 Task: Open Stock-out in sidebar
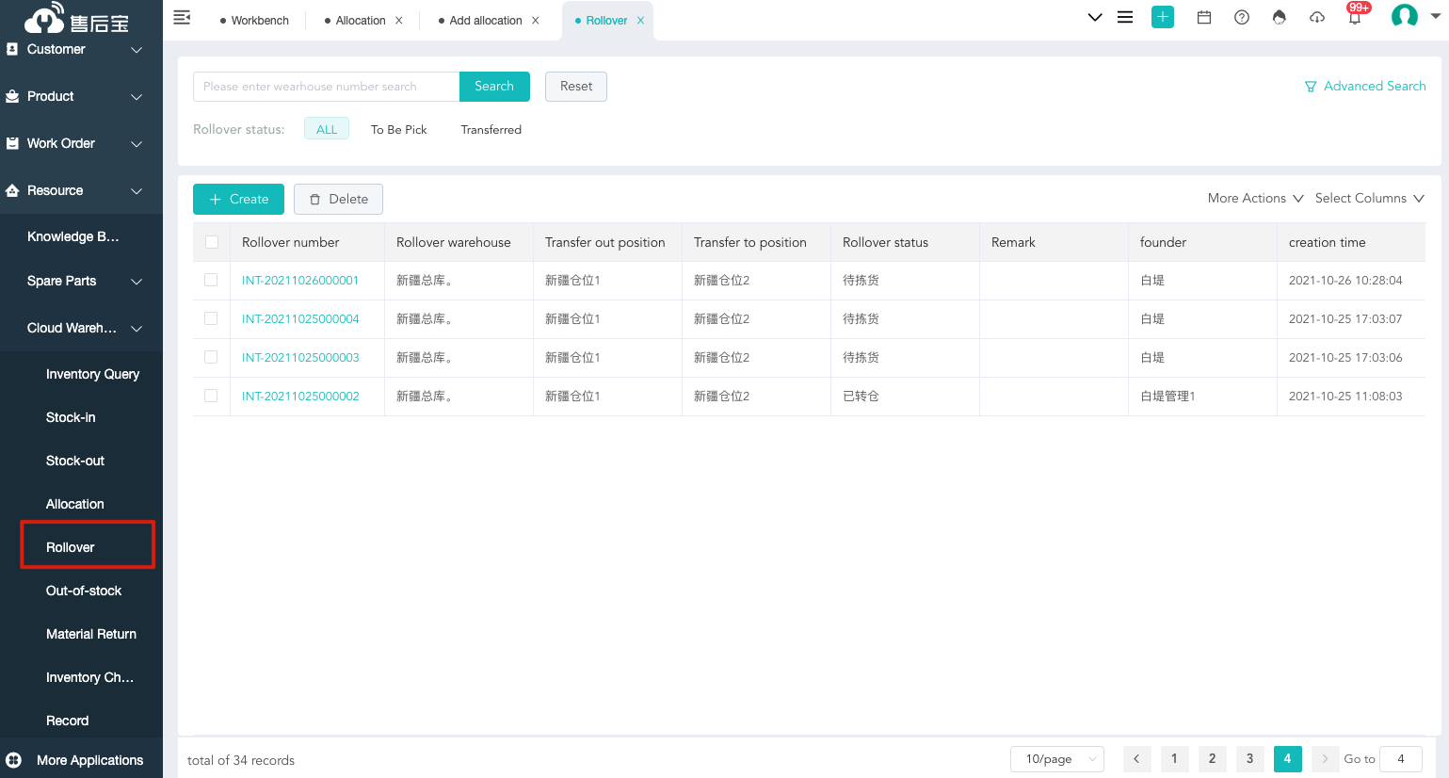pyautogui.click(x=75, y=461)
